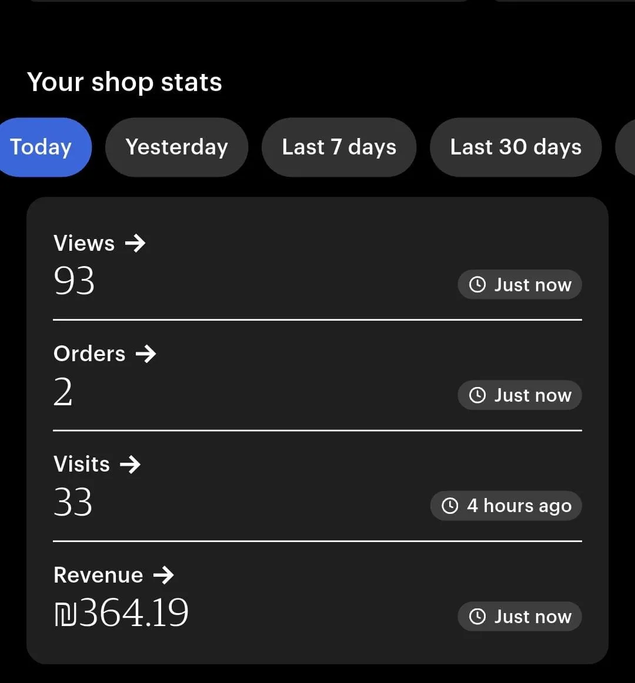Show stats for Last 30 days

click(x=516, y=147)
